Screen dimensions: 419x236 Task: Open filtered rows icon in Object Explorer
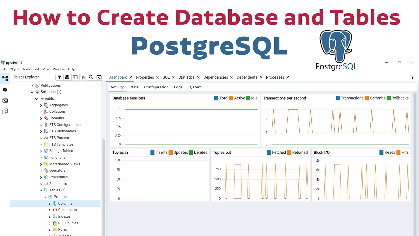coord(83,77)
